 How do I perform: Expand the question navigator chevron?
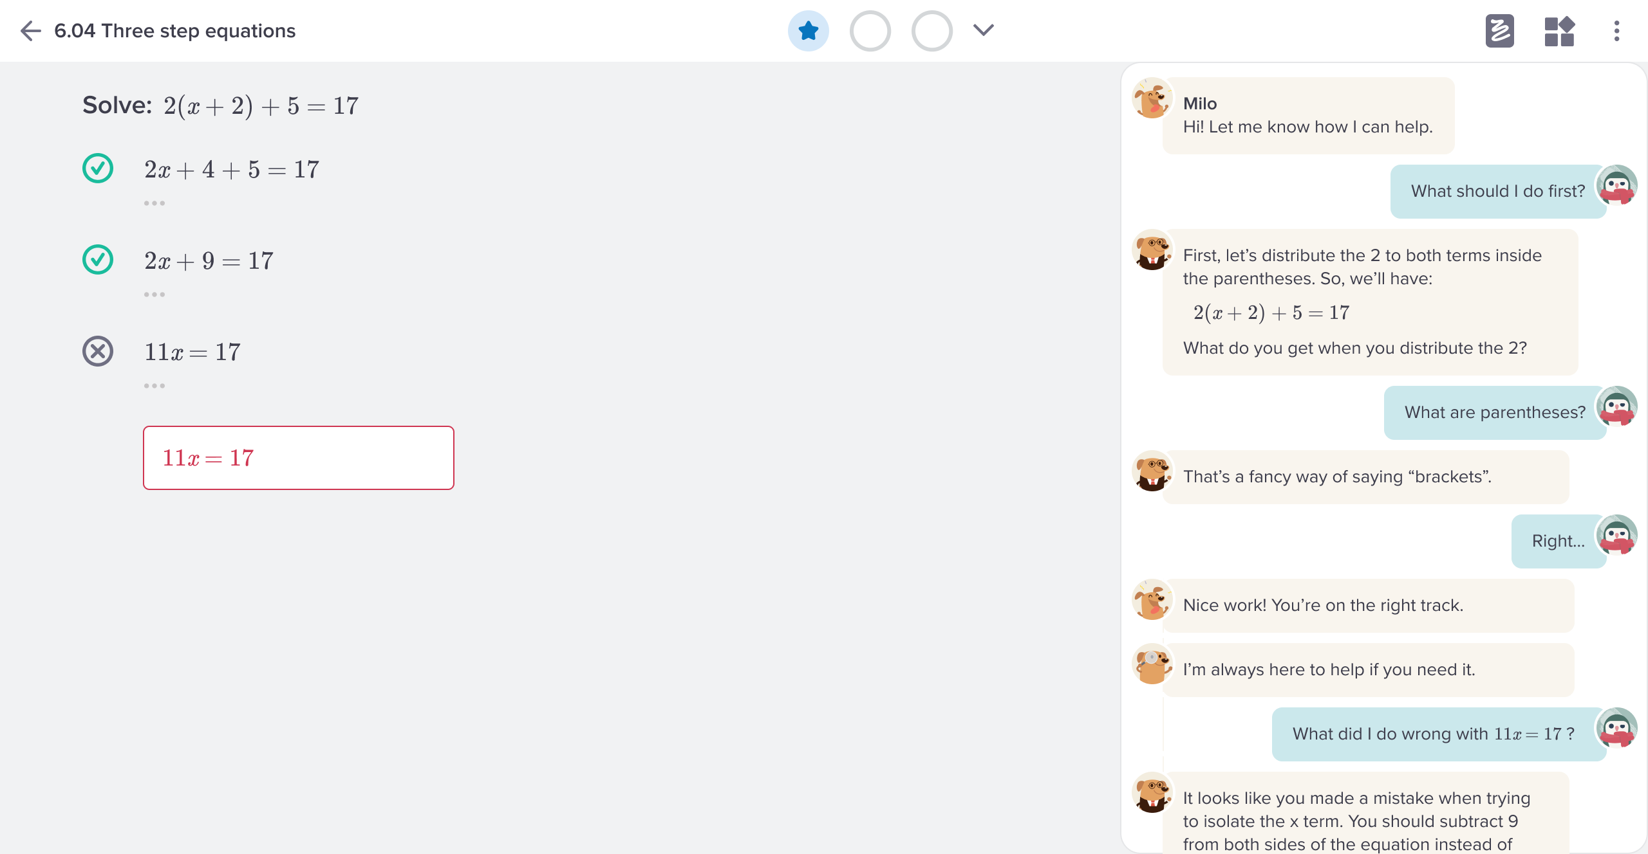click(x=982, y=30)
